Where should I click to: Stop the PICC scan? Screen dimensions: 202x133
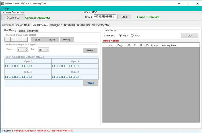[x=124, y=17]
